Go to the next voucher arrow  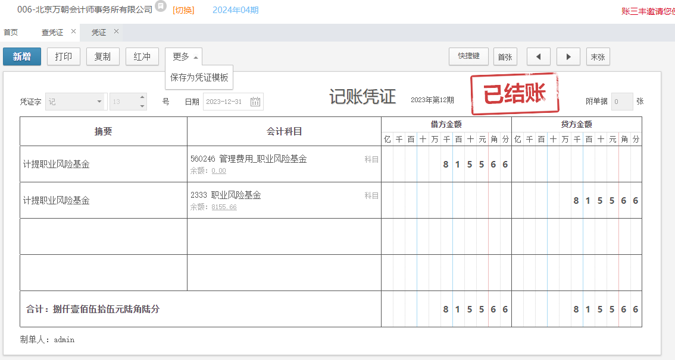click(568, 56)
